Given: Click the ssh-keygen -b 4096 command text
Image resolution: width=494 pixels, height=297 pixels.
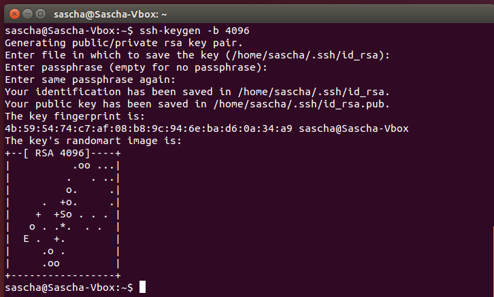Looking at the screenshot, I should click(195, 31).
